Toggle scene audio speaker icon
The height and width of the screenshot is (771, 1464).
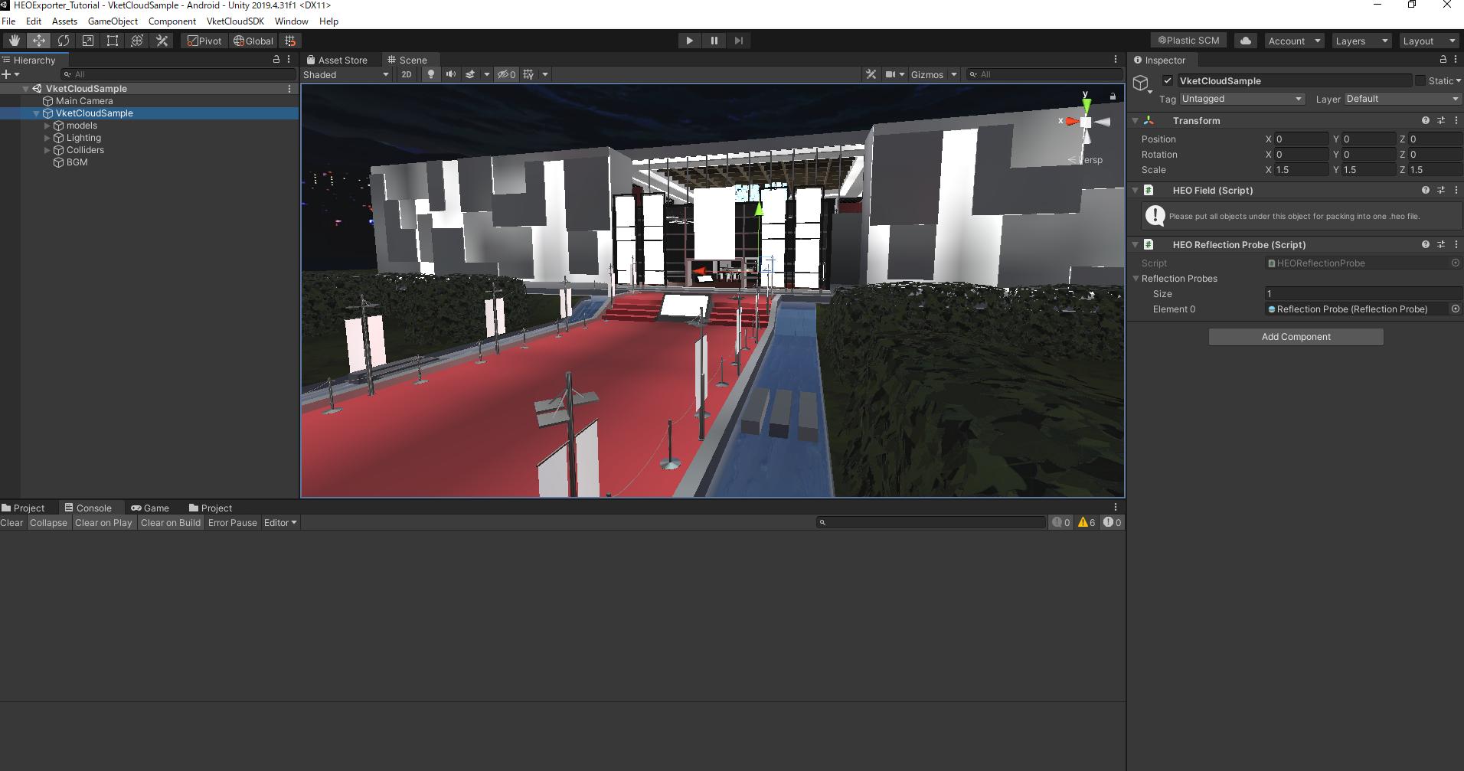click(451, 74)
